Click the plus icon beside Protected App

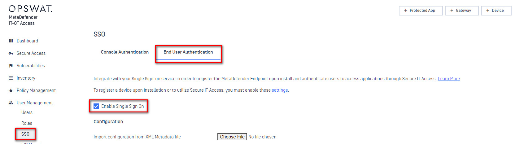(406, 11)
